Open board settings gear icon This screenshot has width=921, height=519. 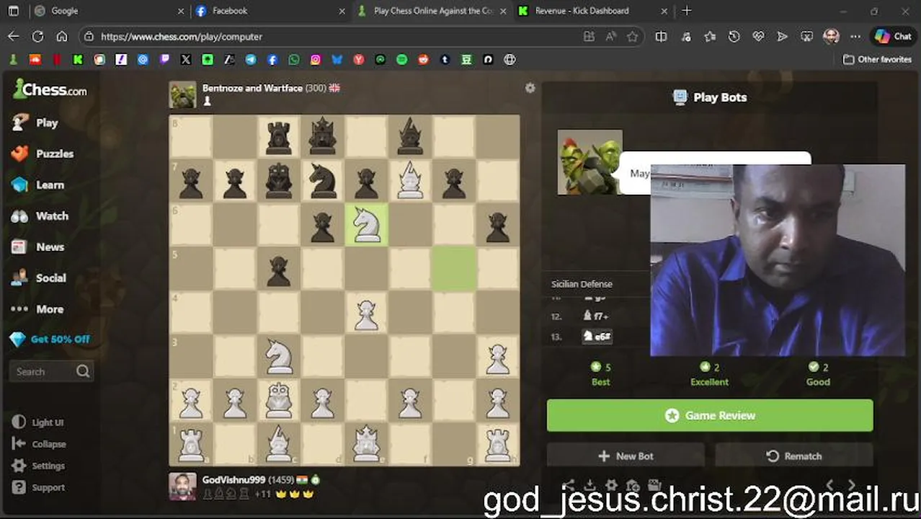point(530,88)
